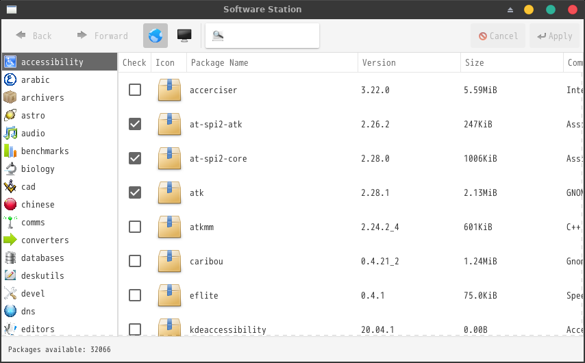Check the eflite package checkbox

point(135,295)
